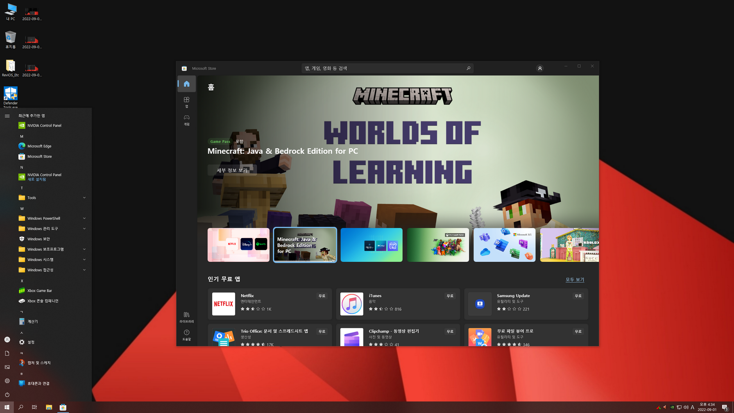Open the Apps section in Store sidebar

(186, 102)
